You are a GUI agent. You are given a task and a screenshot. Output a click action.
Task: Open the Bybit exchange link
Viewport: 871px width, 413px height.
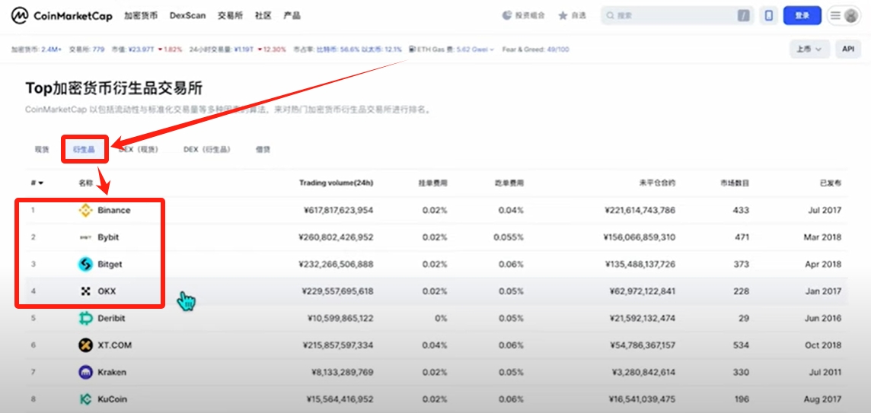pos(108,237)
